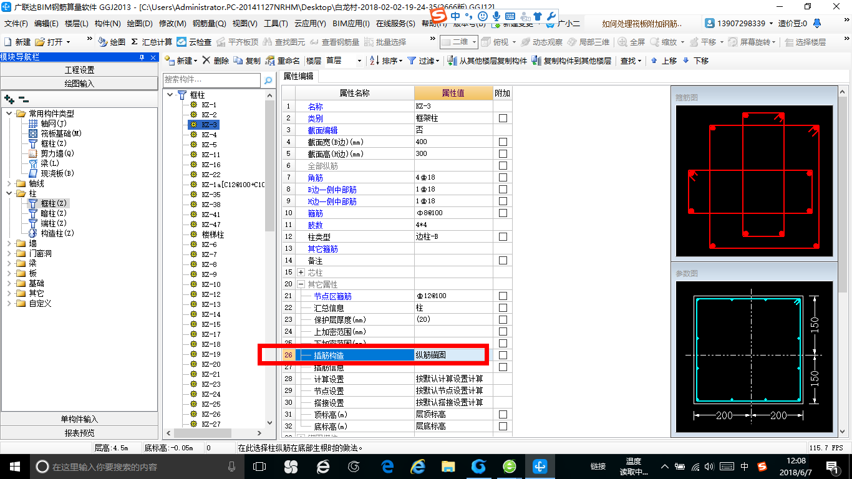
Task: Open Task View on taskbar
Action: coord(259,466)
